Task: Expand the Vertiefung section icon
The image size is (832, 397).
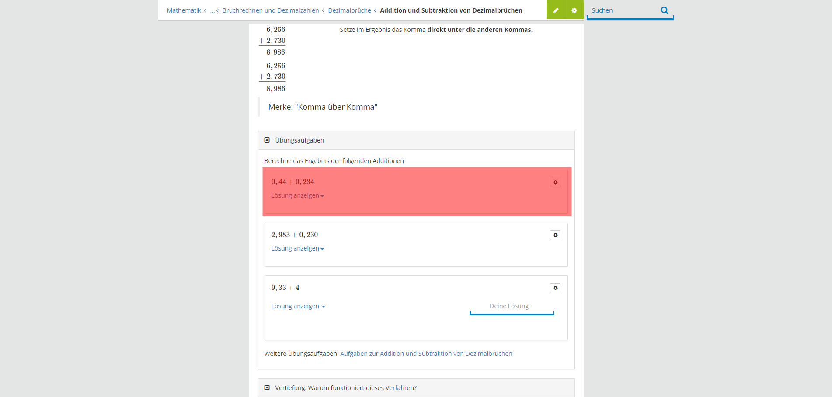Action: [x=267, y=388]
